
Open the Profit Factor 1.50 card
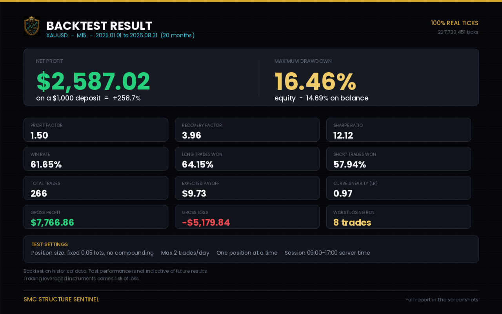tap(96, 130)
